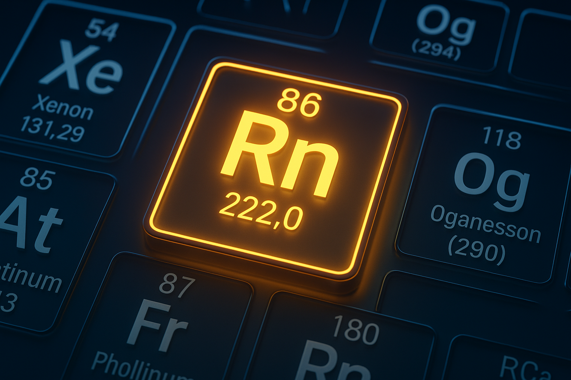Select the 131,29 mass value
This screenshot has height=380, width=571.
coord(52,129)
